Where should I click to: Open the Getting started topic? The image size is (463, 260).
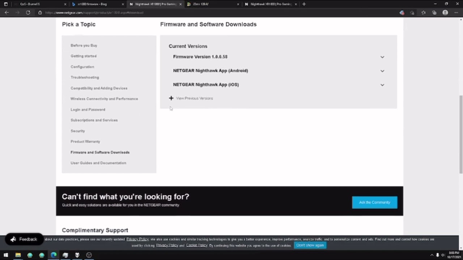pyautogui.click(x=84, y=56)
